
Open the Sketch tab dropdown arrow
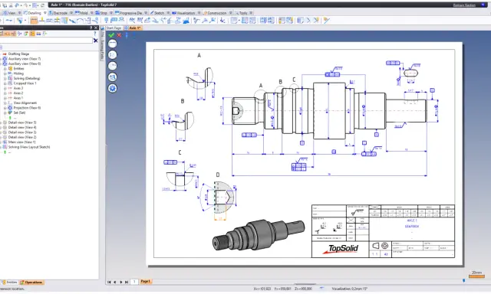click(168, 13)
